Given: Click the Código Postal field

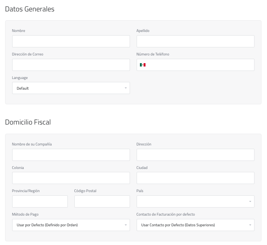Looking at the screenshot, I should tap(102, 202).
